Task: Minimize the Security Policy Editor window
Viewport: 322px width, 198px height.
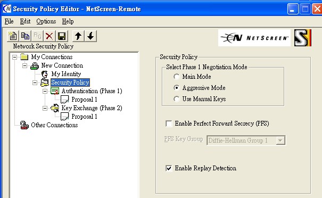Action: pos(293,9)
